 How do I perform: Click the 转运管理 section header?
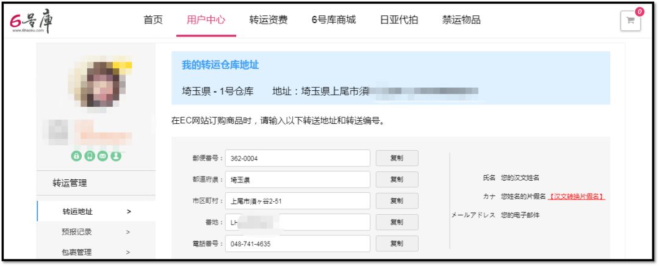coord(70,183)
